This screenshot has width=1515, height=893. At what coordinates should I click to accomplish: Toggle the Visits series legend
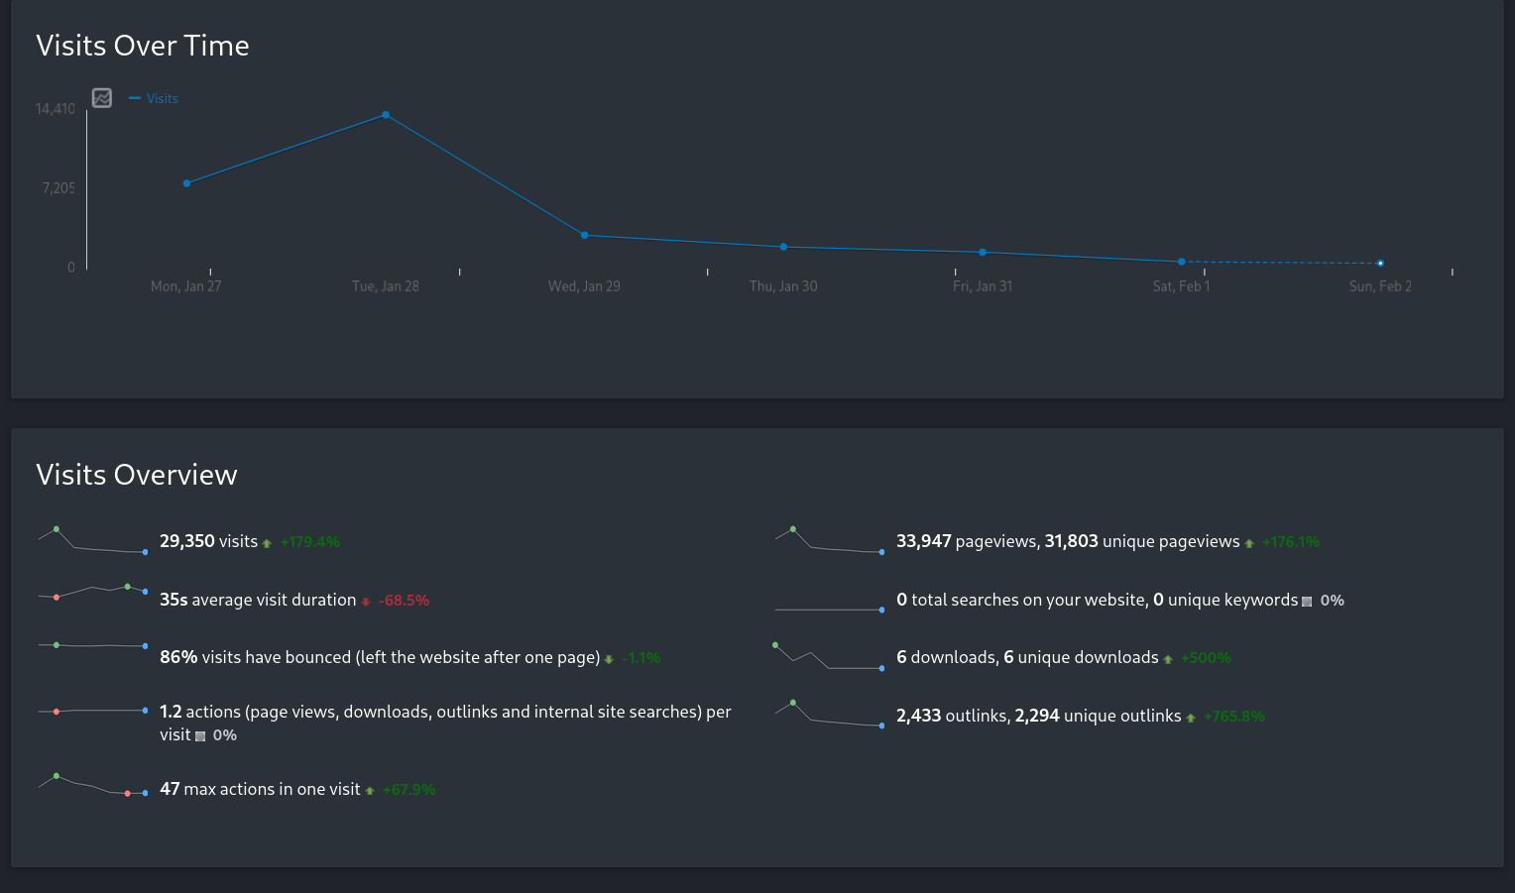click(x=154, y=98)
